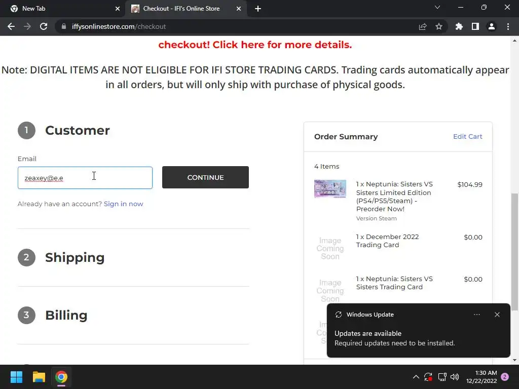
Task: Click the CONTINUE button
Action: [205, 177]
